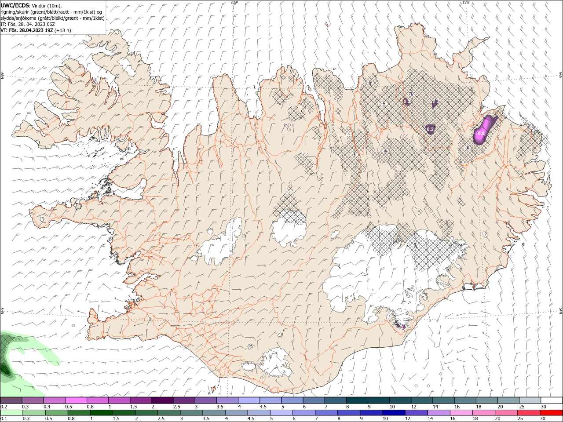Click the '(+13 h)' forecast offset text
The width and height of the screenshot is (563, 422).
click(x=63, y=30)
